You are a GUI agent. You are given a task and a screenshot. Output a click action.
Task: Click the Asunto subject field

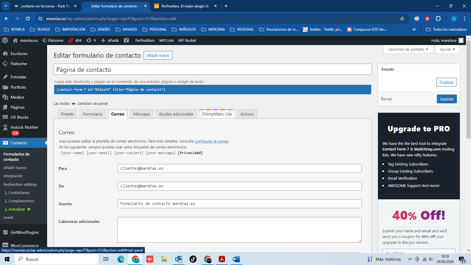point(240,204)
